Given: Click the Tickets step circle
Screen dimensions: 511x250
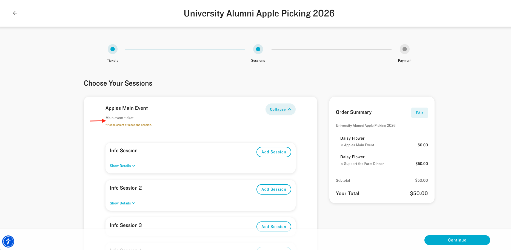Looking at the screenshot, I should [x=113, y=49].
